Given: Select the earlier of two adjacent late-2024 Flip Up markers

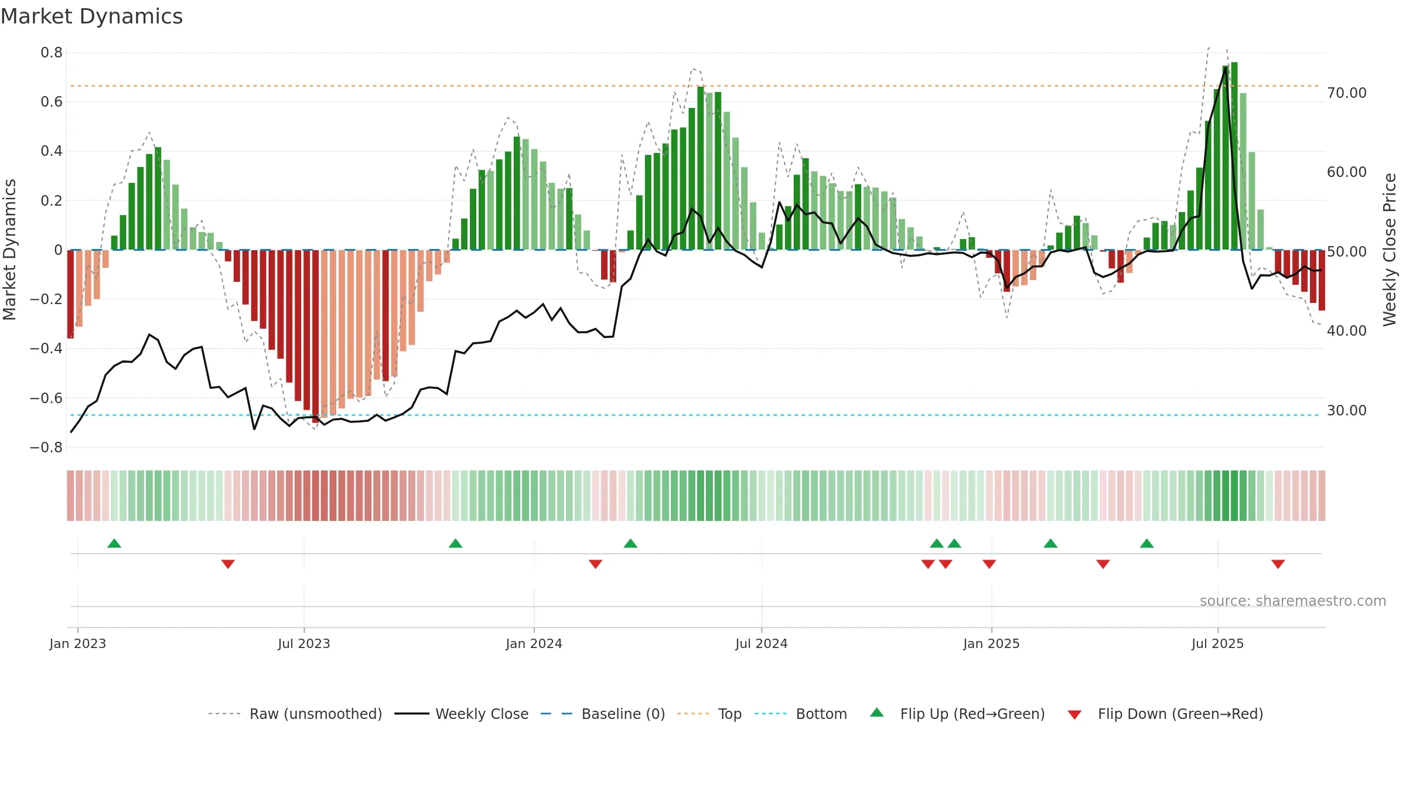Looking at the screenshot, I should [x=937, y=543].
